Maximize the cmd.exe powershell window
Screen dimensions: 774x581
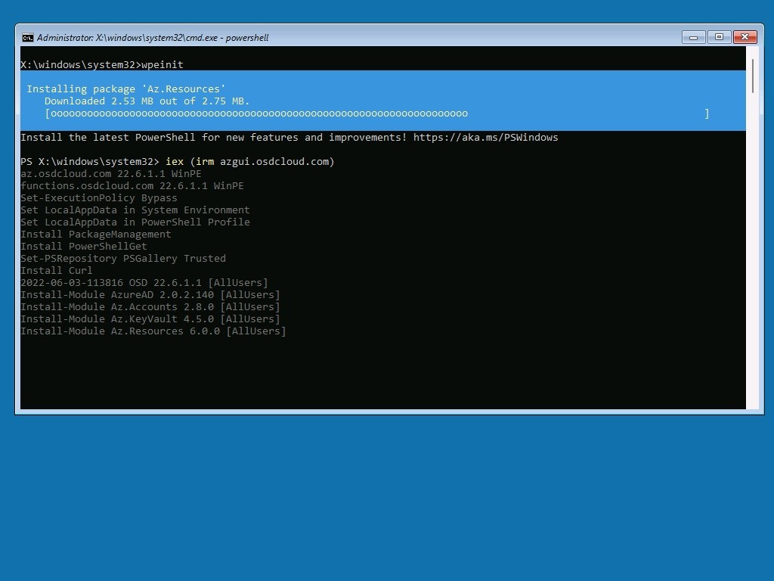point(720,37)
